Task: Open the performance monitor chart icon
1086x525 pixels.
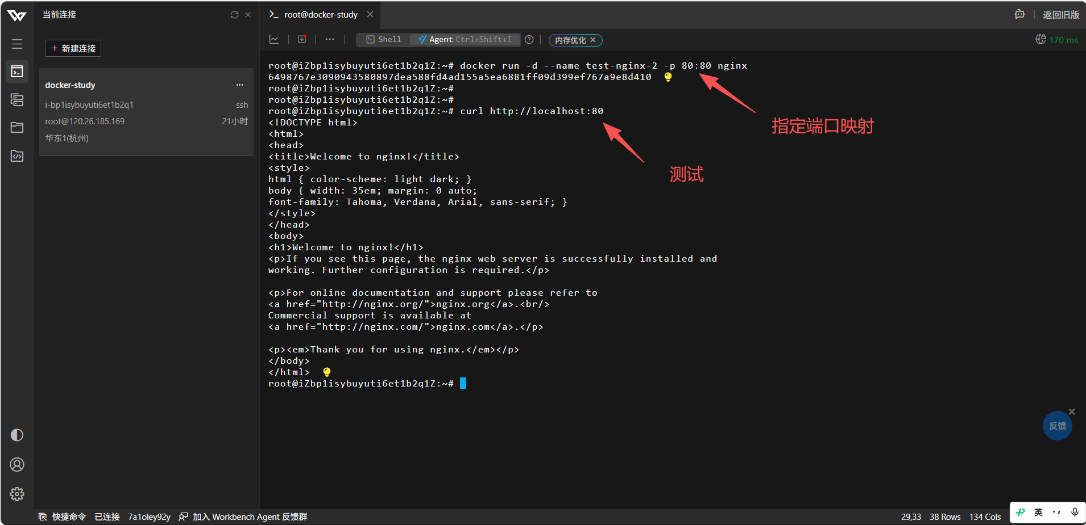Action: coord(274,39)
